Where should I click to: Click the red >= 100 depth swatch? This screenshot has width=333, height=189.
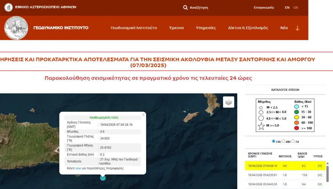(297, 128)
